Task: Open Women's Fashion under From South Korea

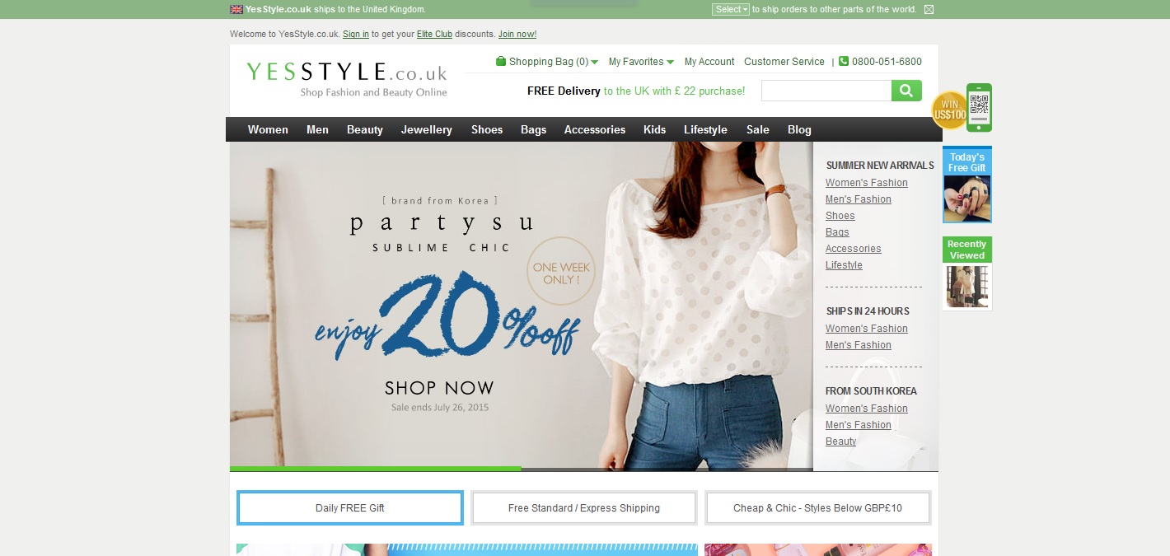Action: (867, 409)
